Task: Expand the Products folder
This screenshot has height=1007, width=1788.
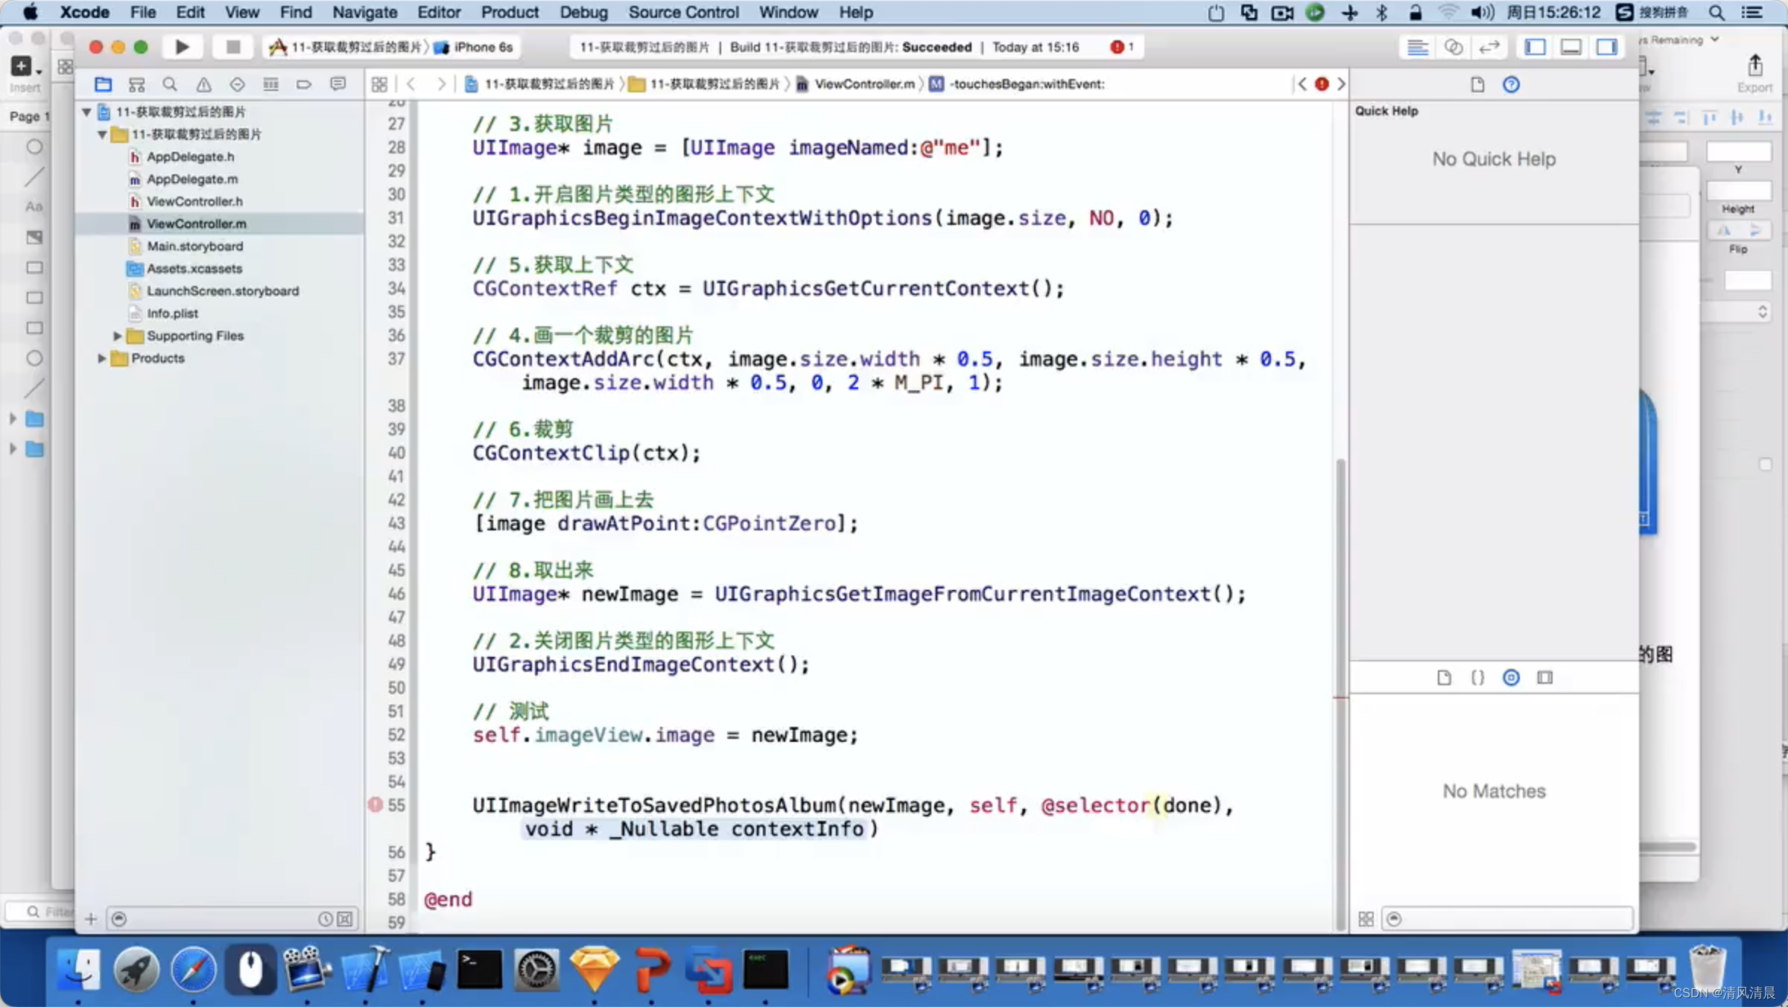Action: pyautogui.click(x=101, y=358)
